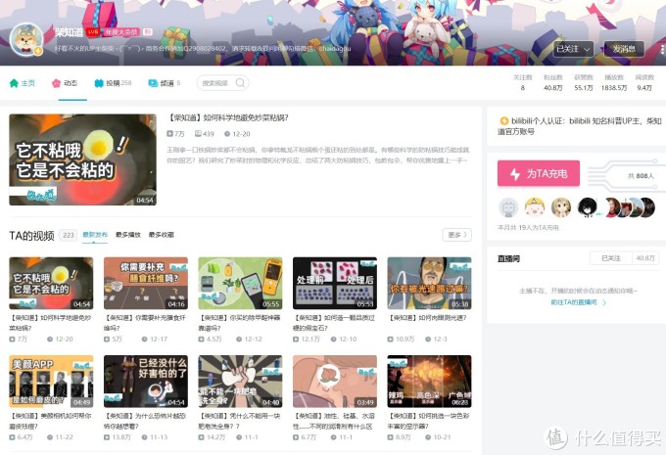Click the 前往TA的直播间 link

click(578, 302)
